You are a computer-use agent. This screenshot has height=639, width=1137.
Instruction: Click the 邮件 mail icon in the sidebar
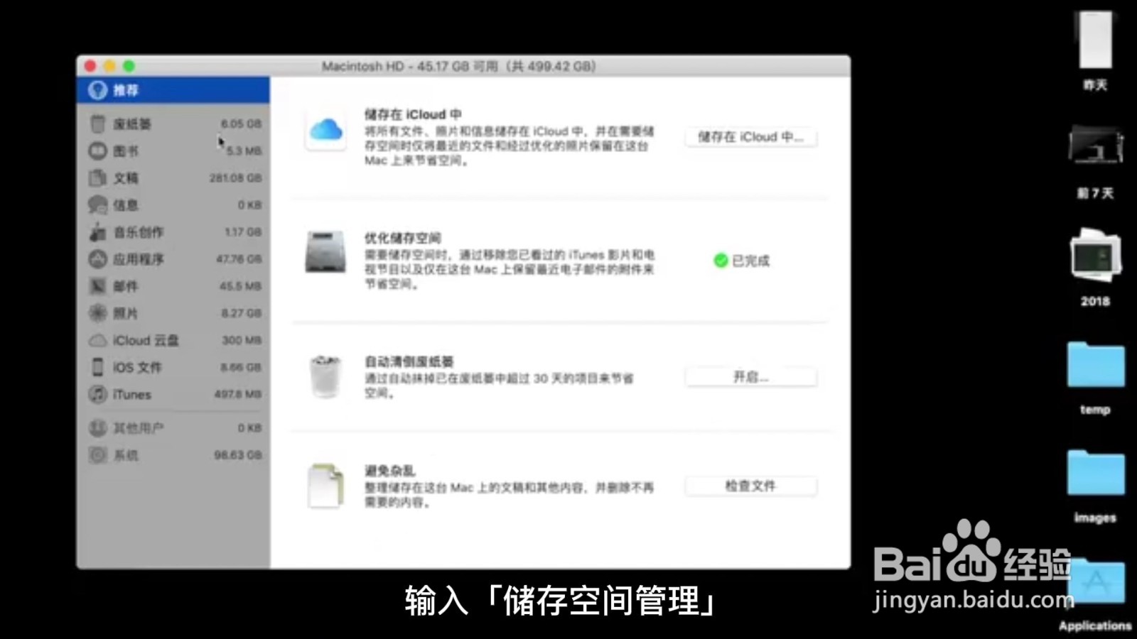point(98,286)
